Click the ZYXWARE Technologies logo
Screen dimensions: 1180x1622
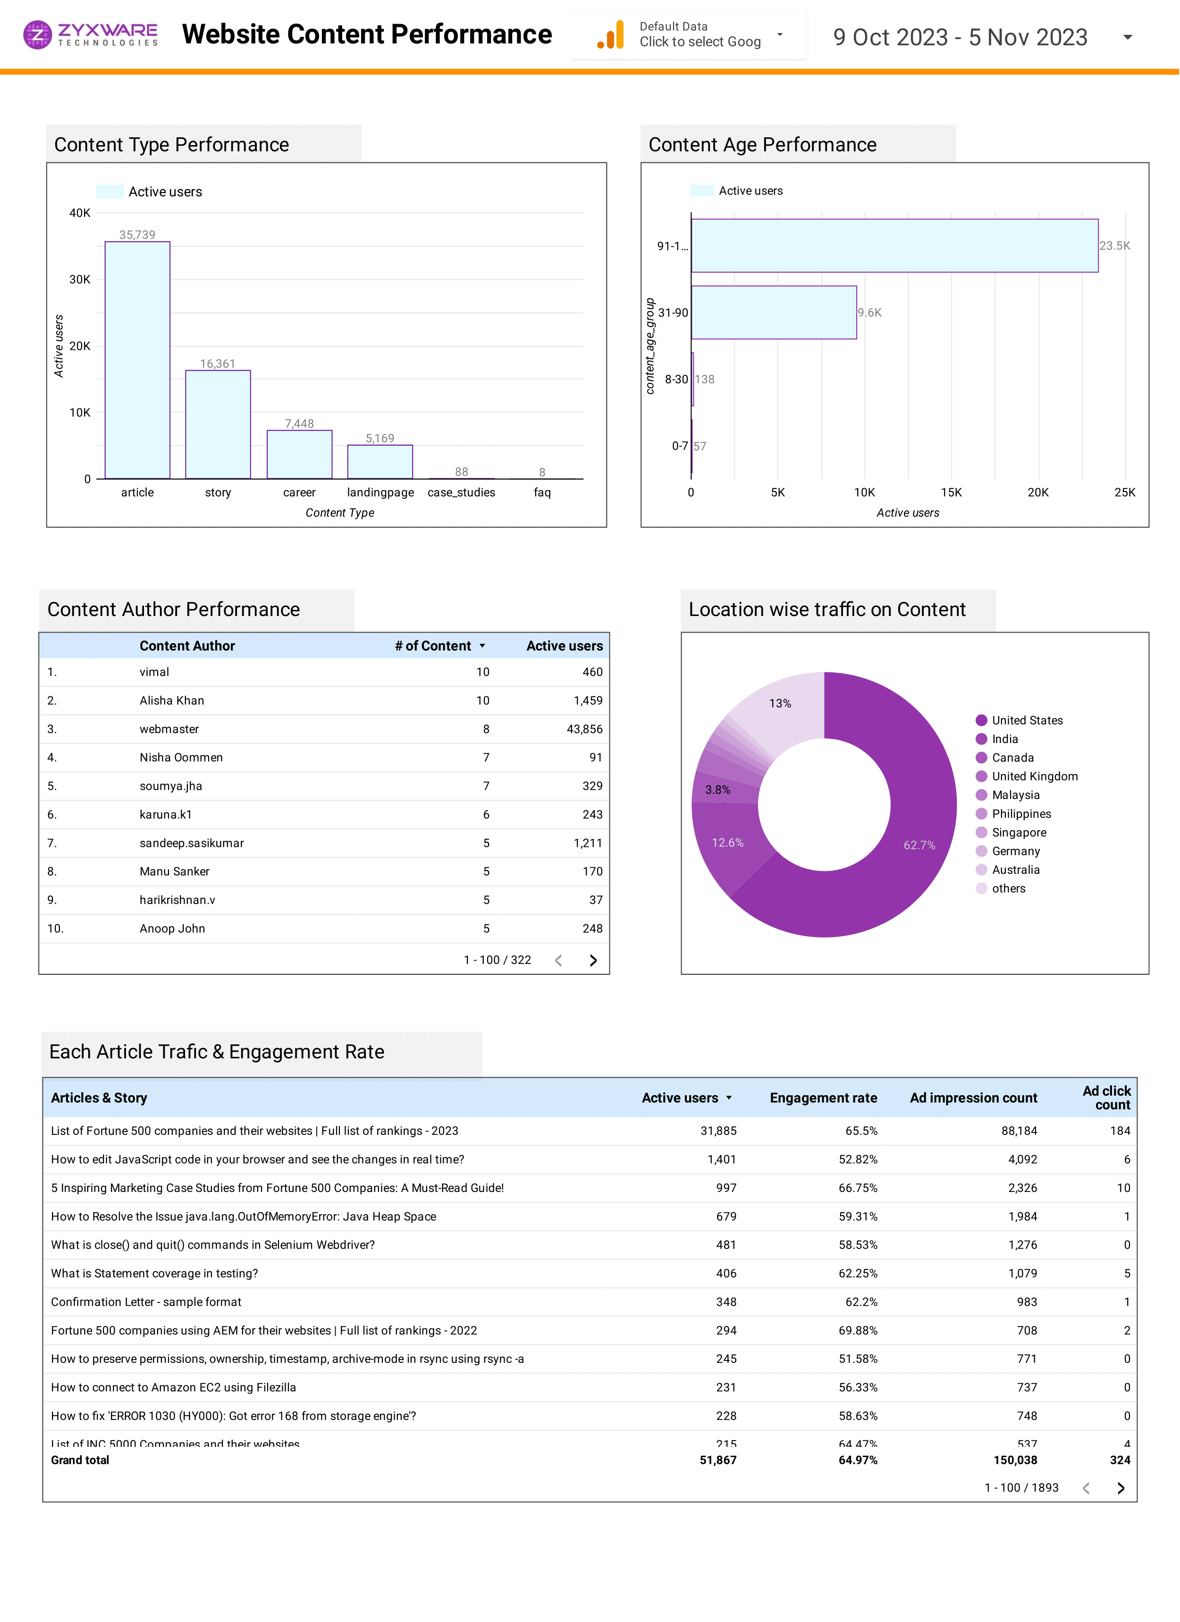(x=89, y=34)
